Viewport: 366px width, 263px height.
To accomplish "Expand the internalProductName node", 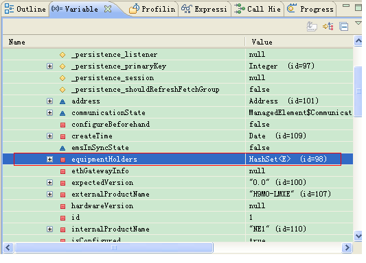I will tap(49, 229).
